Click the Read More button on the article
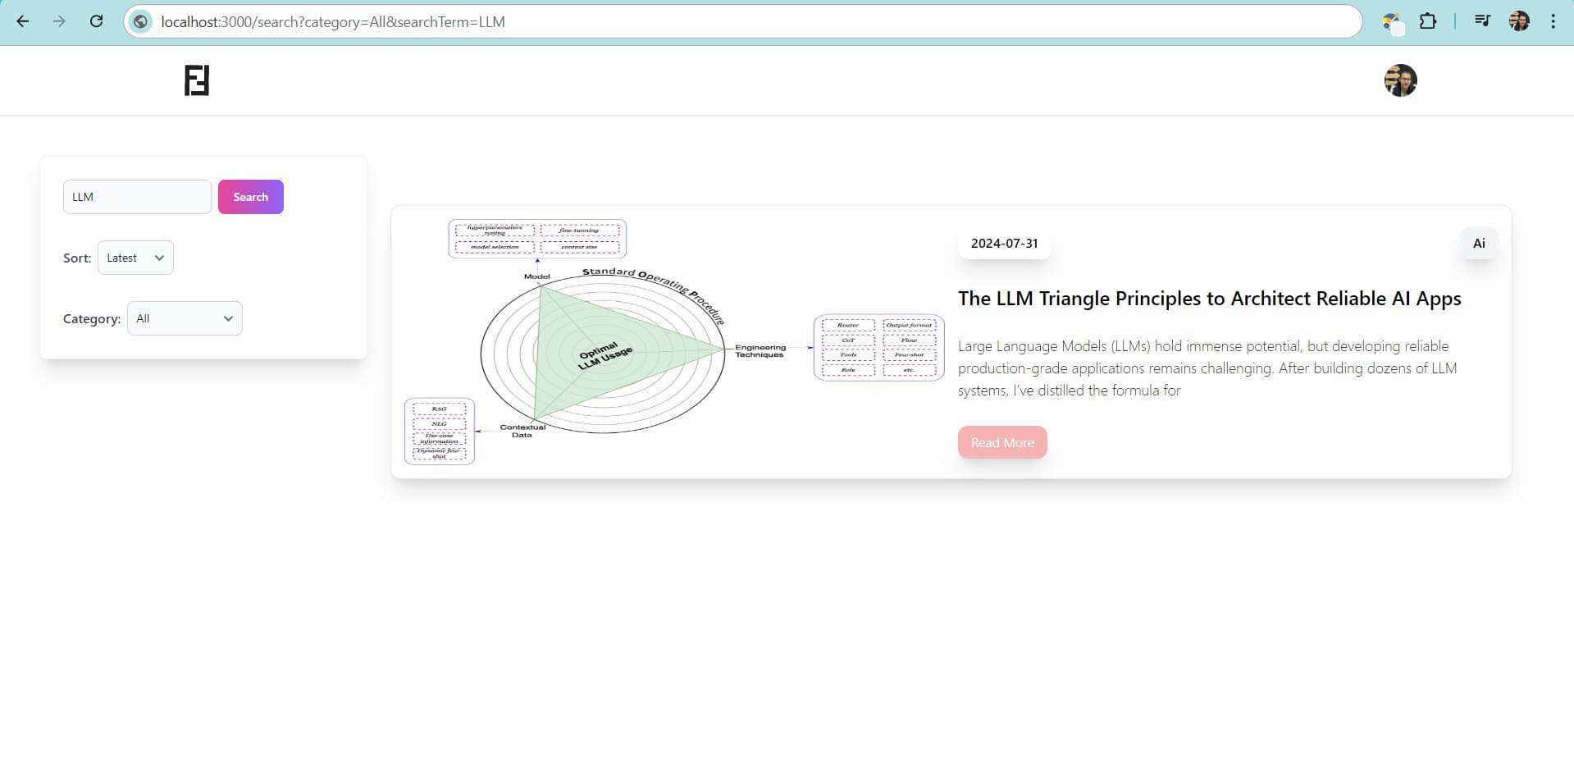 (1001, 442)
